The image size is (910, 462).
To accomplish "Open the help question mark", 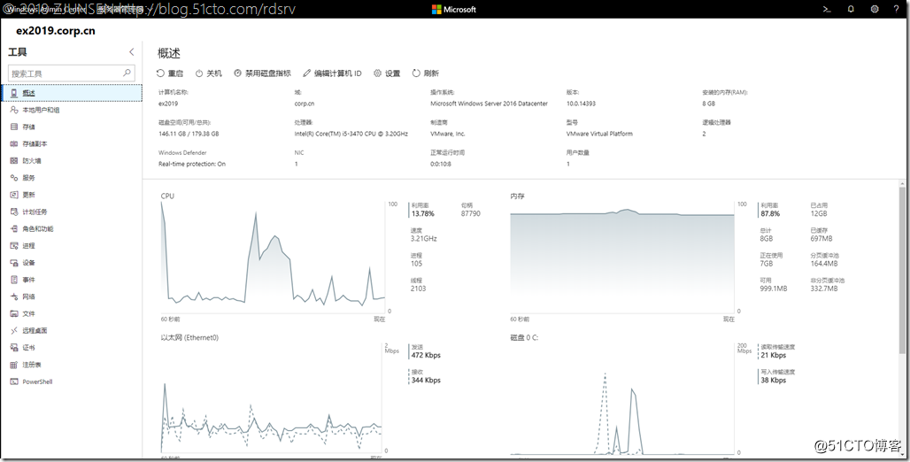I will [x=897, y=9].
